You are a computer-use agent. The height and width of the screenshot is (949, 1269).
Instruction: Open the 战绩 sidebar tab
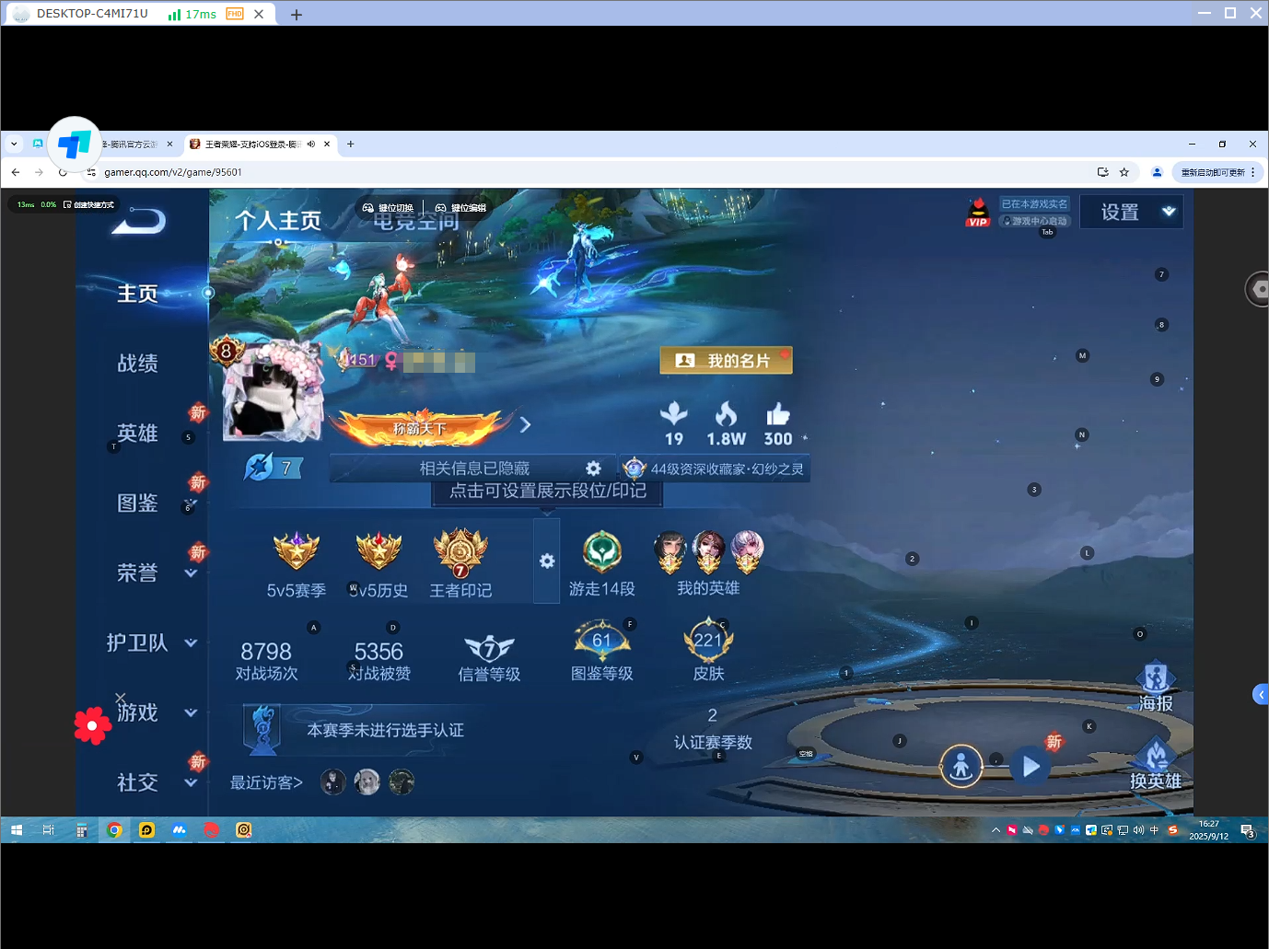coord(137,364)
